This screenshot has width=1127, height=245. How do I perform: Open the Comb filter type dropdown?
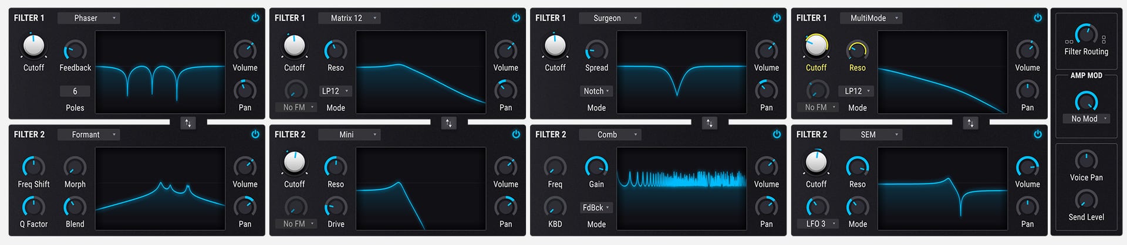610,135
